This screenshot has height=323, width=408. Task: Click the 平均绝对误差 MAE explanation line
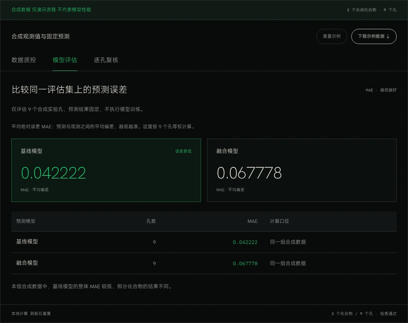[104, 127]
